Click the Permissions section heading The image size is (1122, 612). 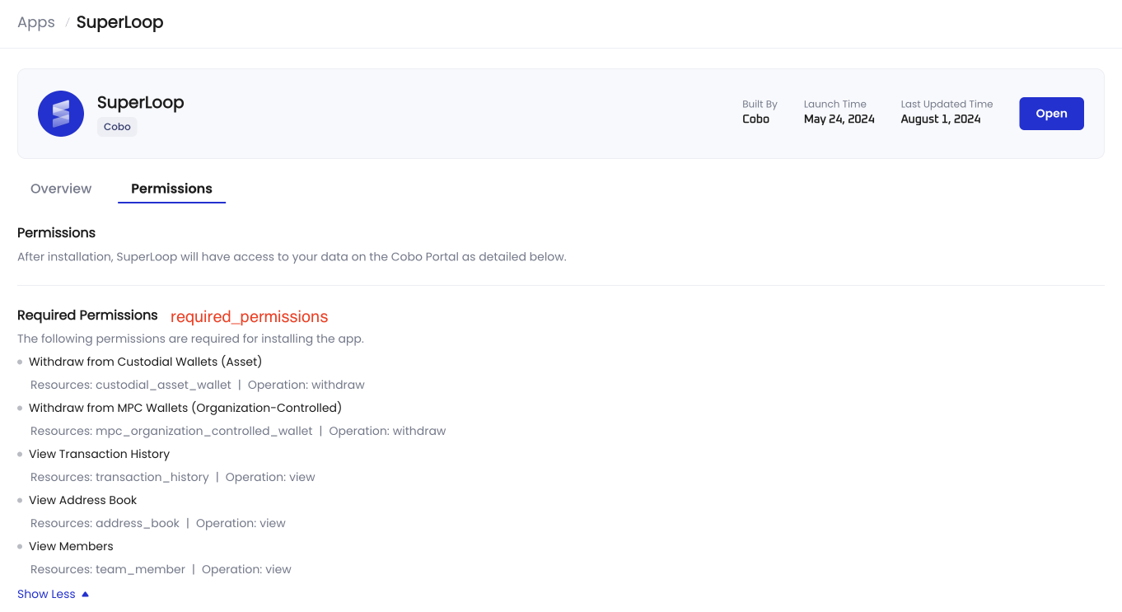click(x=56, y=233)
